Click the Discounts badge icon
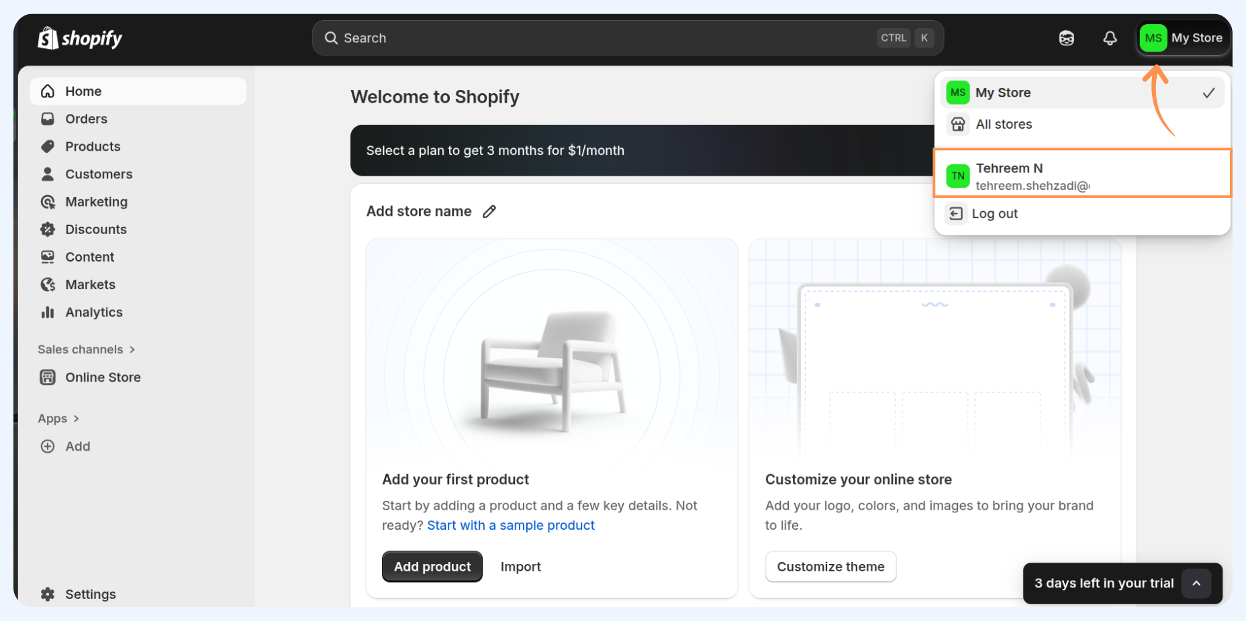The image size is (1246, 621). (x=48, y=229)
